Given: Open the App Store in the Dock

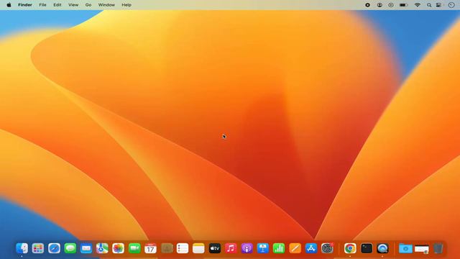Looking at the screenshot, I should pos(311,248).
